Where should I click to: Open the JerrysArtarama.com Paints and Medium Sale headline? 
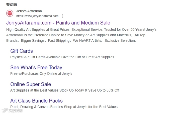point(58,23)
